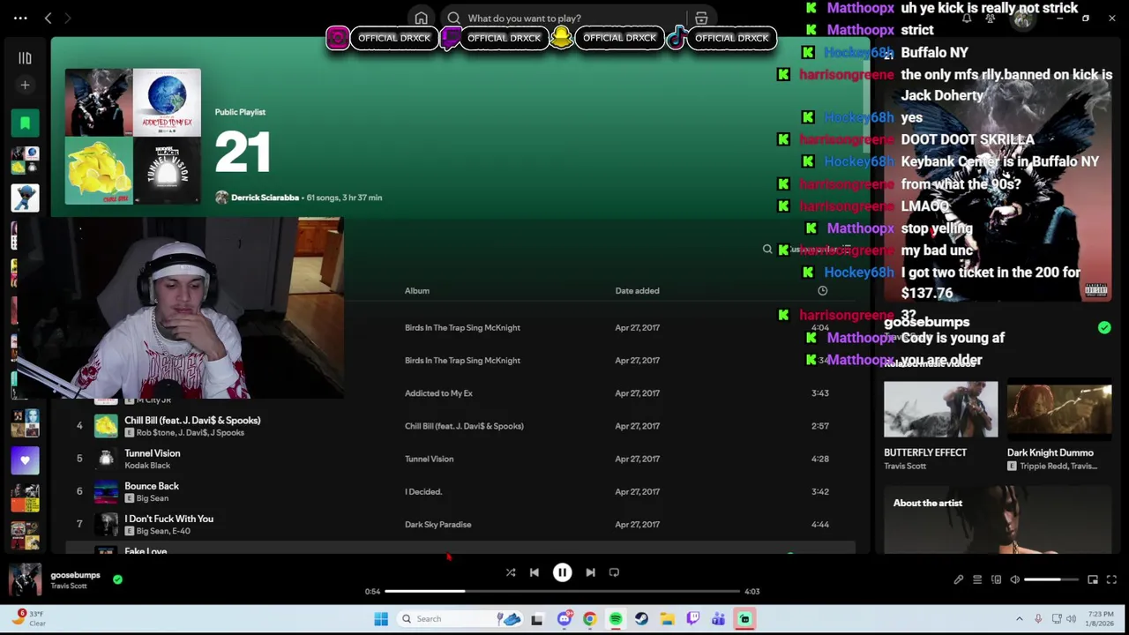Open the Queue icon
Viewport: 1129px width, 635px height.
[x=977, y=579]
